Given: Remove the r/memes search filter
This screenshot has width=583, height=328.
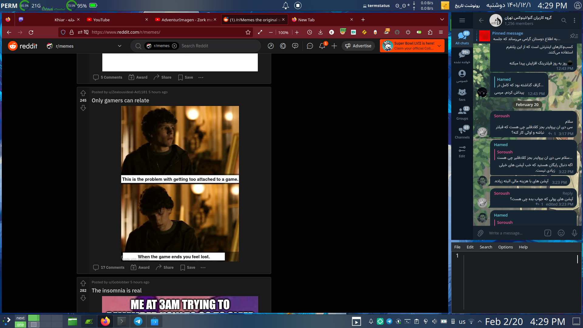Looking at the screenshot, I should pyautogui.click(x=174, y=46).
